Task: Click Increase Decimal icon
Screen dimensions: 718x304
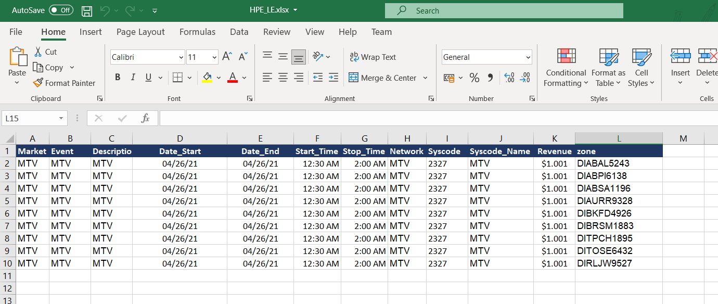Action: tap(510, 78)
